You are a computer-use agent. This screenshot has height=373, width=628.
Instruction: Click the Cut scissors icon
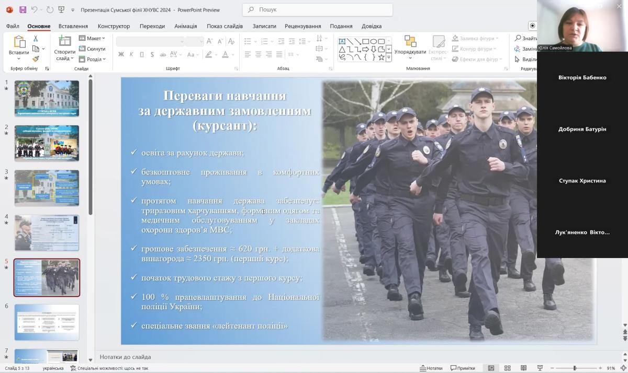coord(36,39)
